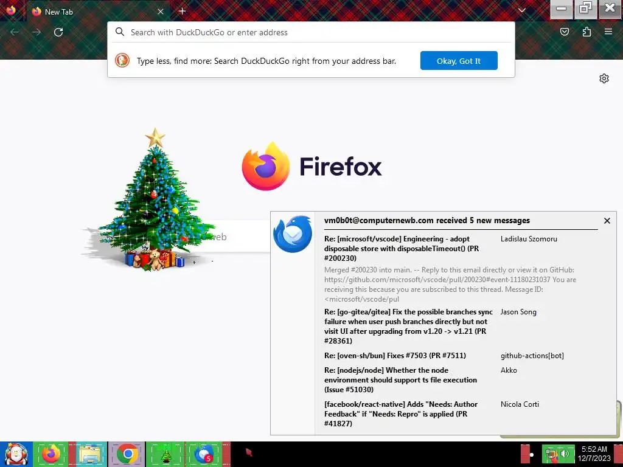Open Thunderbird with 5 badge on taskbar
623x467 pixels.
[x=204, y=454]
